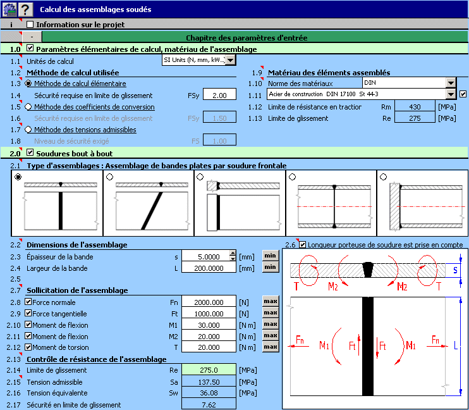Edit Épaisseur de la bande value field
469x410 pixels.
(206, 256)
